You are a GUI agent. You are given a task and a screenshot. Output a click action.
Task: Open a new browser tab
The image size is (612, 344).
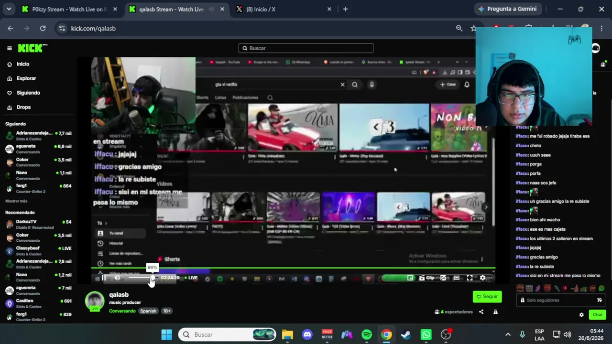[x=345, y=9]
